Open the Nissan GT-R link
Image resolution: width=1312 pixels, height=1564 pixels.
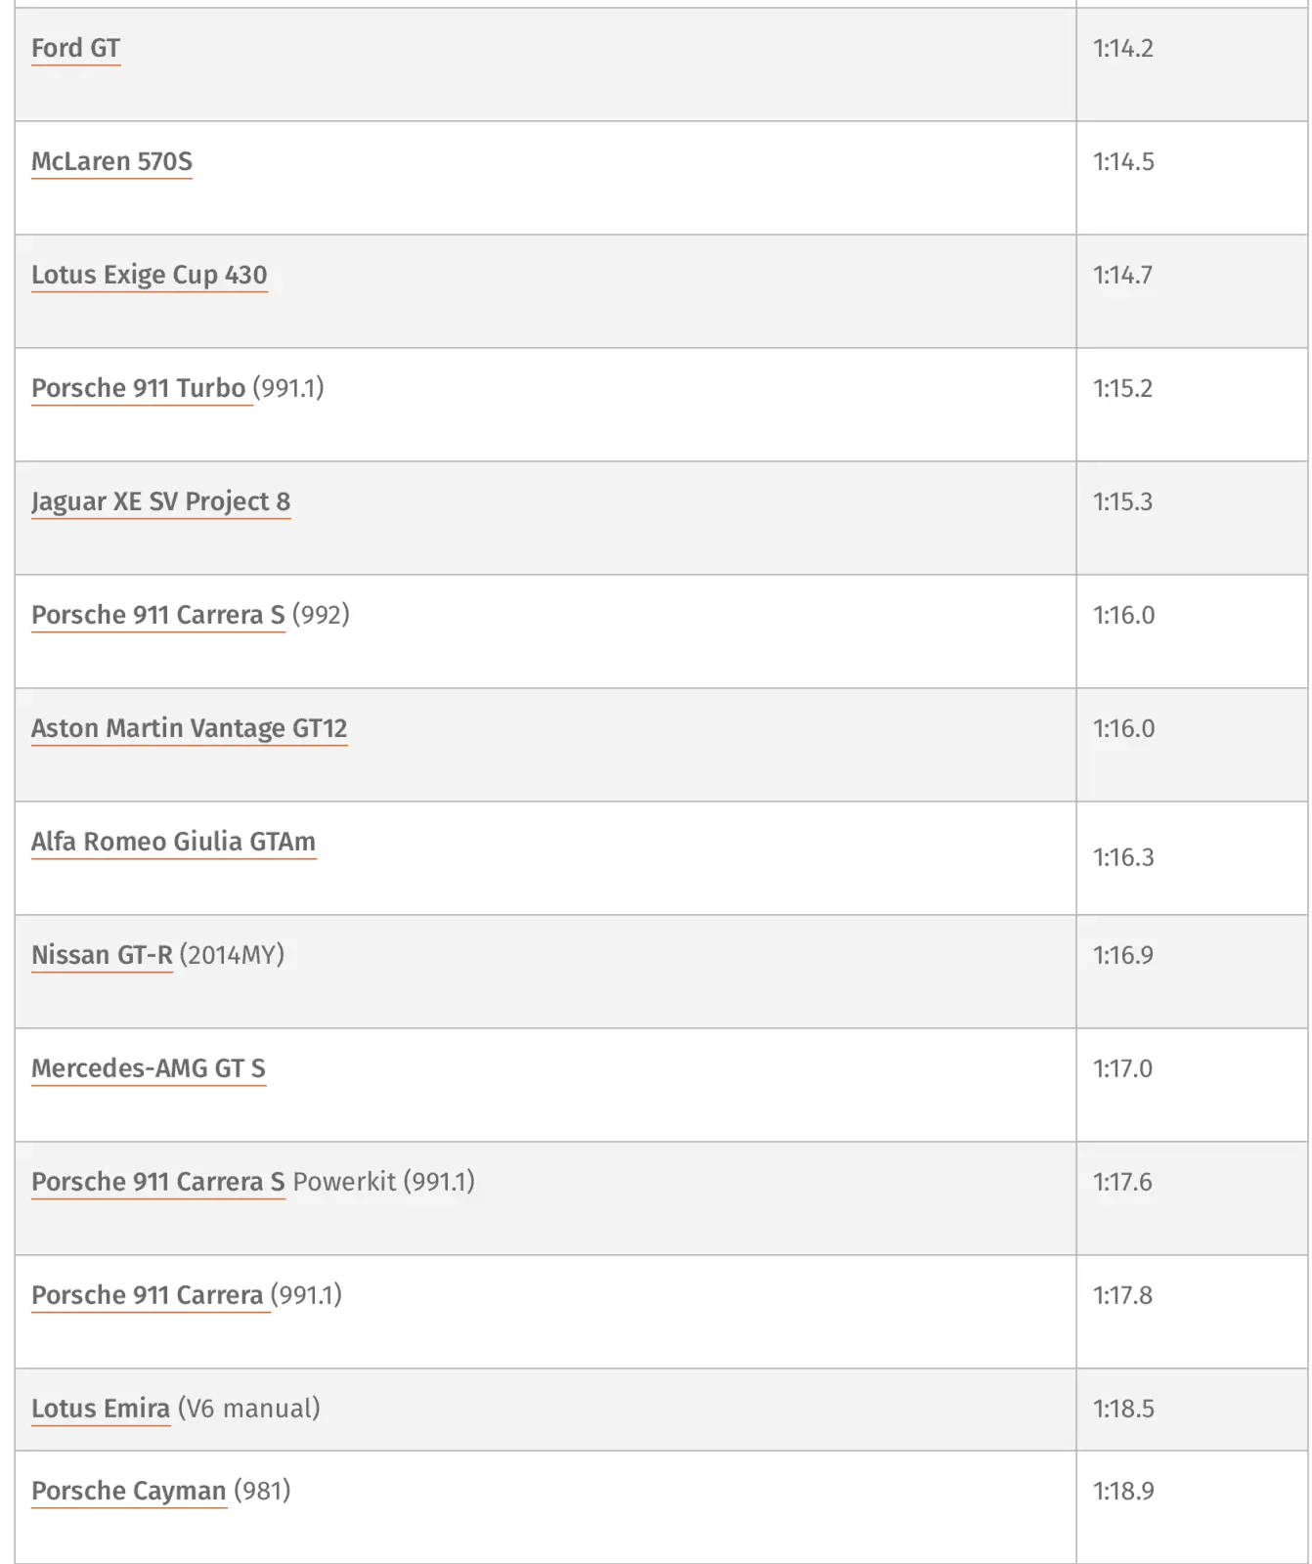(x=102, y=956)
